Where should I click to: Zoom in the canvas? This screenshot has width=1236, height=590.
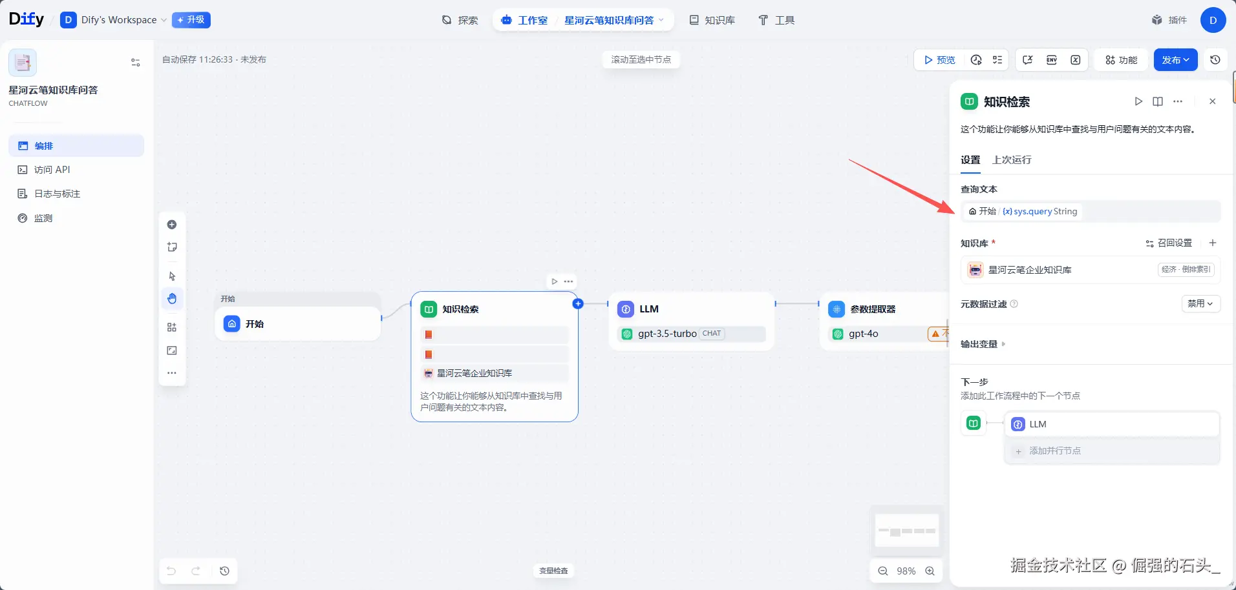click(x=930, y=571)
